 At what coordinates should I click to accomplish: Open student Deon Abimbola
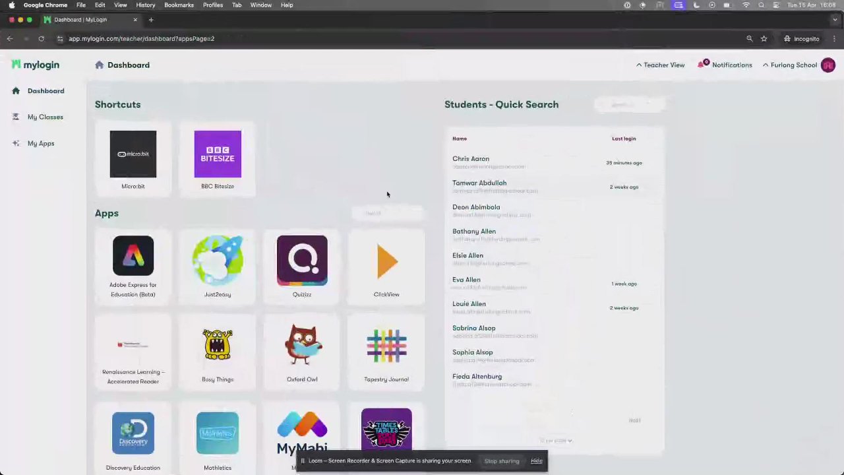coord(476,207)
